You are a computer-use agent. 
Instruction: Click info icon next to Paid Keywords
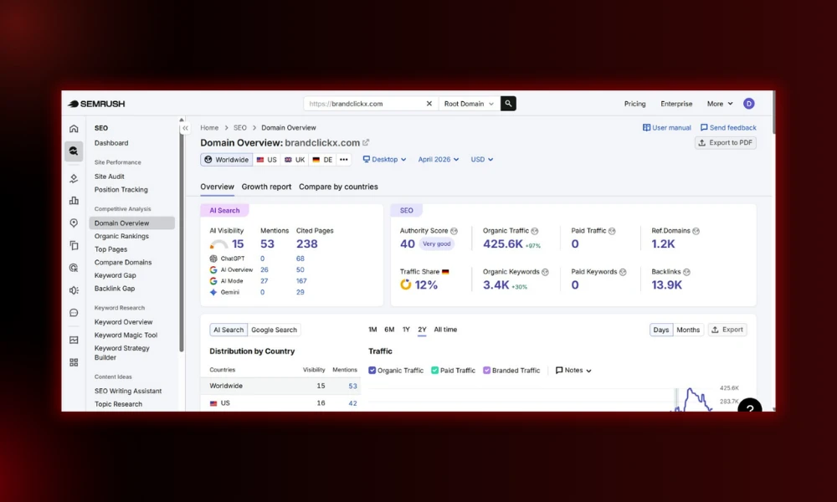click(623, 272)
